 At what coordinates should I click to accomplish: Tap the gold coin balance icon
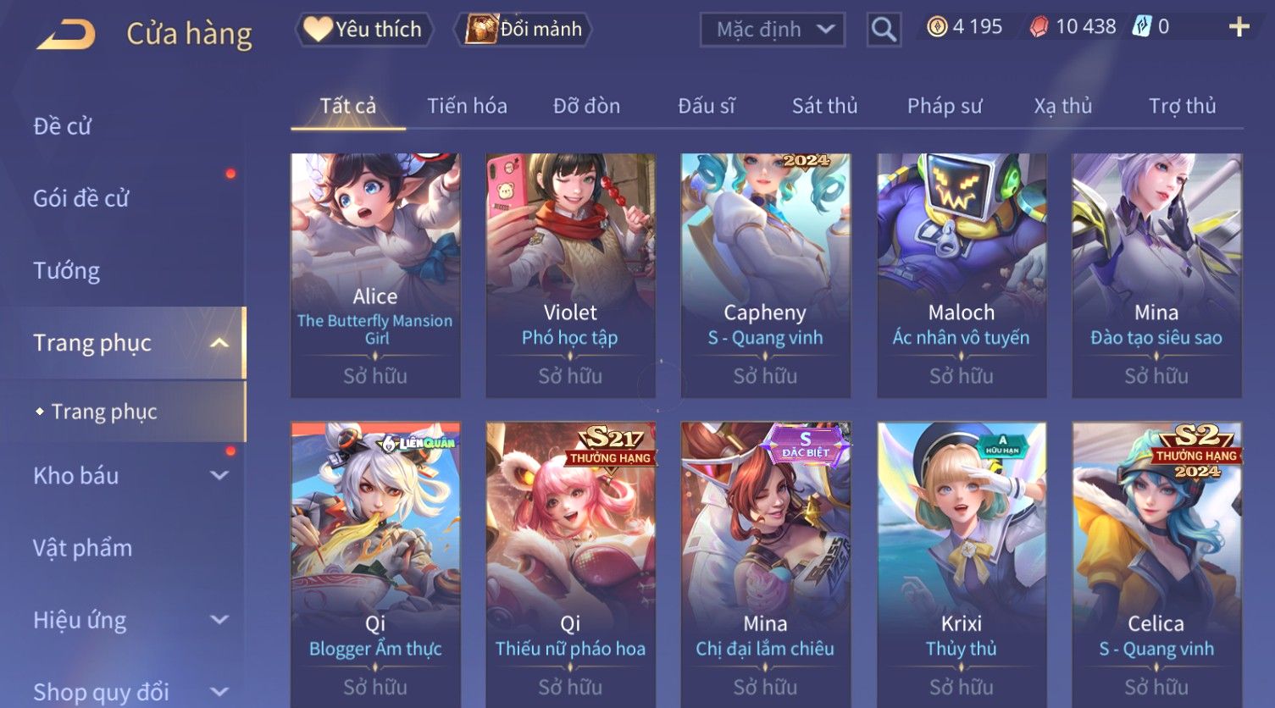[x=937, y=27]
